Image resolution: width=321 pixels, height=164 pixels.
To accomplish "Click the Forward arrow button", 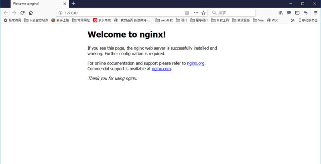I will tap(14, 13).
